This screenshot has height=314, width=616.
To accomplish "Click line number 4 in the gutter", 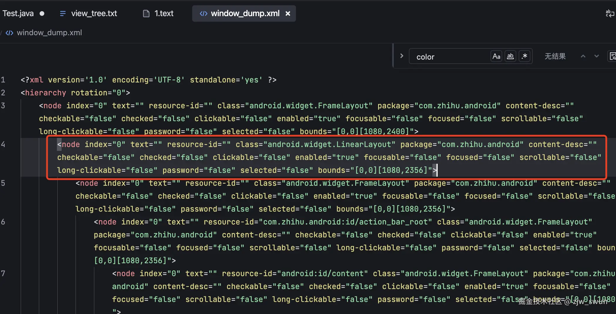I will coord(3,144).
